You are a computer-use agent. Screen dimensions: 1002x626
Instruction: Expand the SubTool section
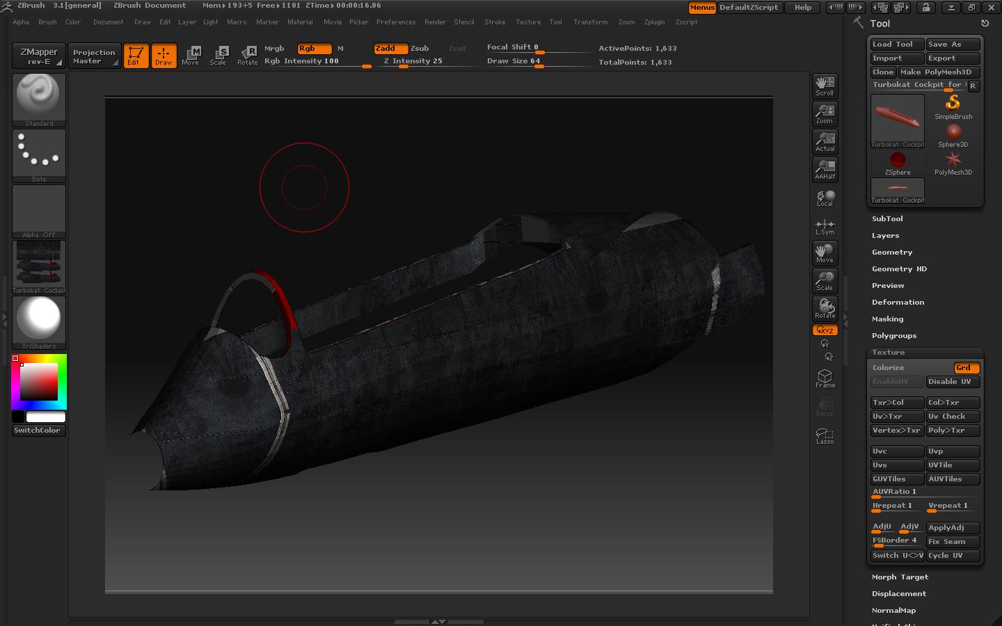888,218
